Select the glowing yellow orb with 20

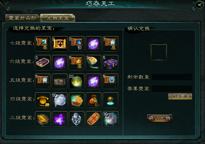coord(77,81)
